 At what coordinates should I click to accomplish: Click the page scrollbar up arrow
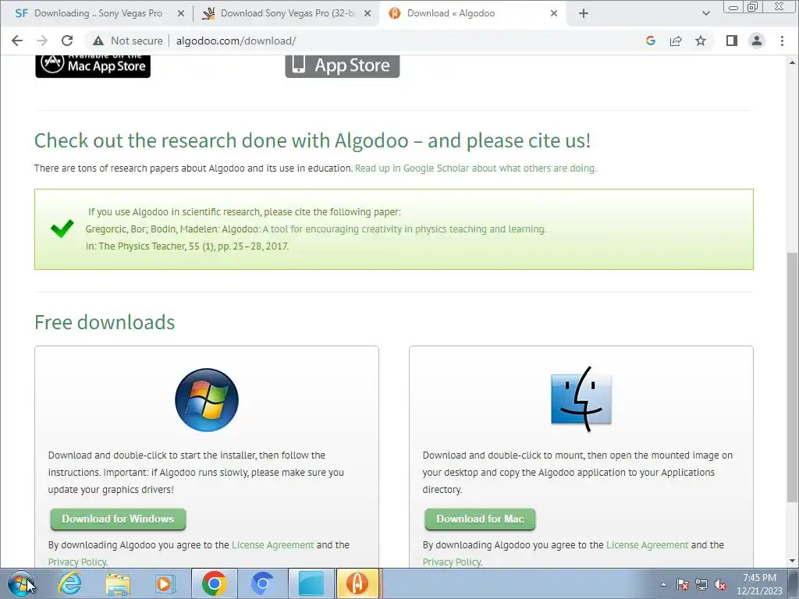[x=793, y=62]
